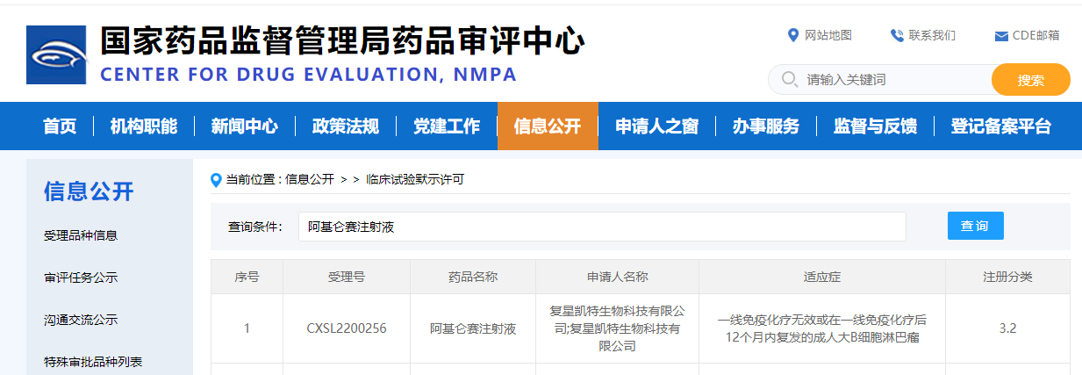Click the contact us phone icon

[897, 35]
